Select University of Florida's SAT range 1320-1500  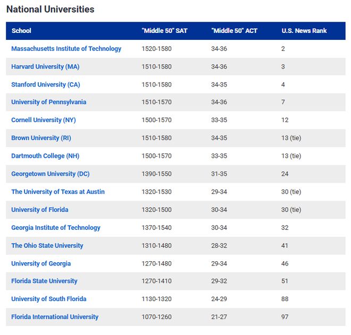pos(156,210)
